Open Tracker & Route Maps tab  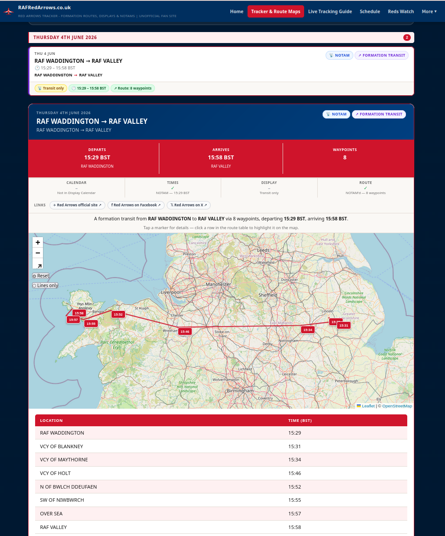276,11
